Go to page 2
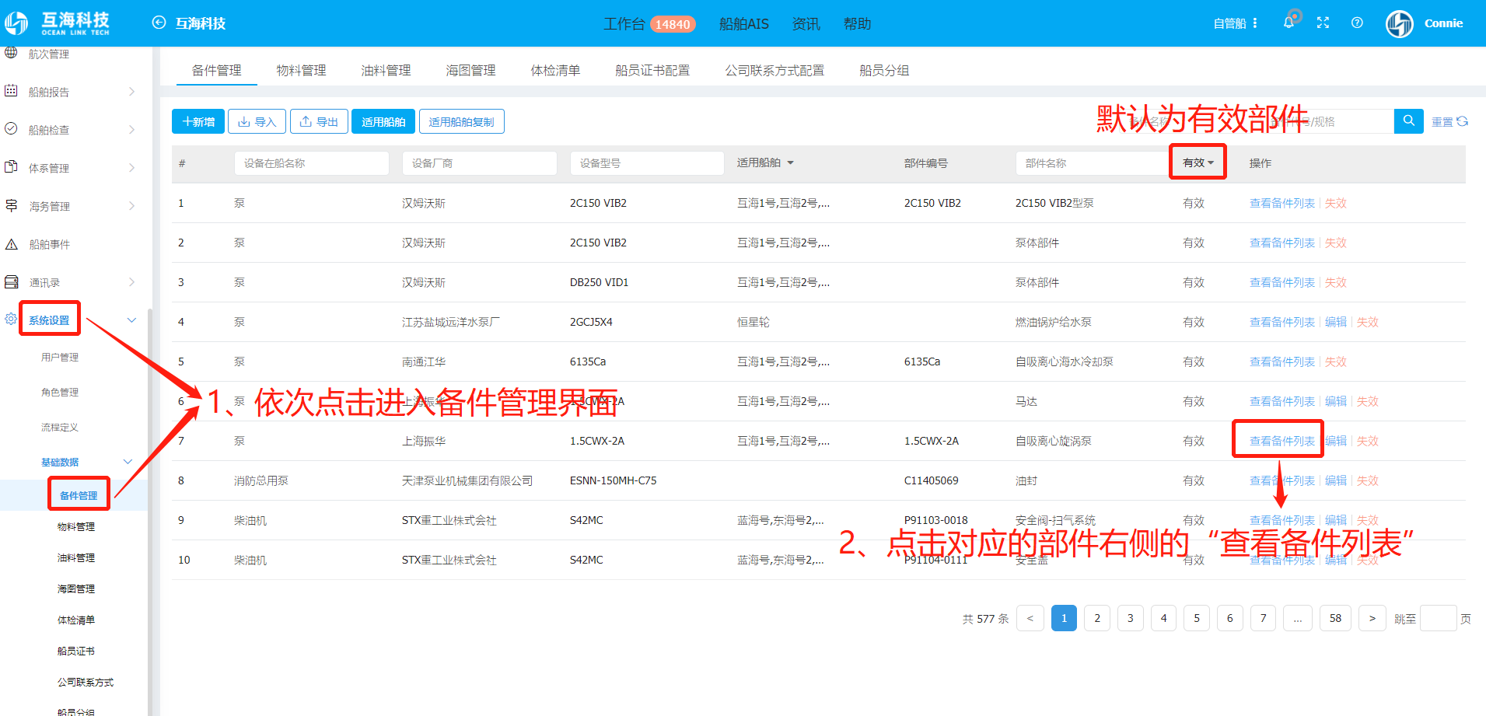This screenshot has width=1486, height=716. [1097, 618]
